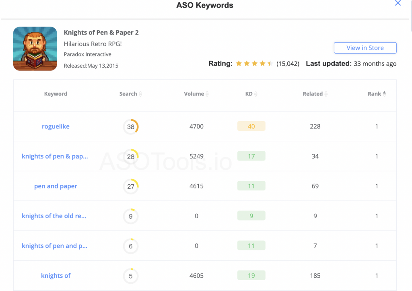Click the search score 6 circle gauge
This screenshot has height=291, width=412.
131,246
